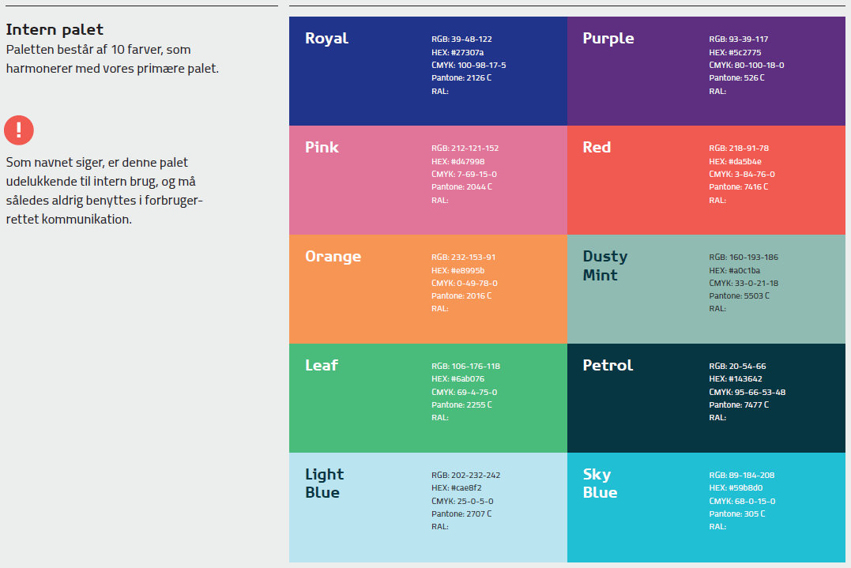This screenshot has height=568, width=851.
Task: Select the Royal color swatch
Action: 428,71
